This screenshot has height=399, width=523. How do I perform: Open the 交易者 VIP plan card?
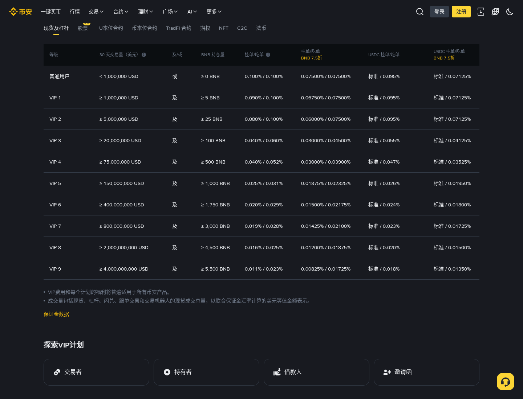(96, 372)
